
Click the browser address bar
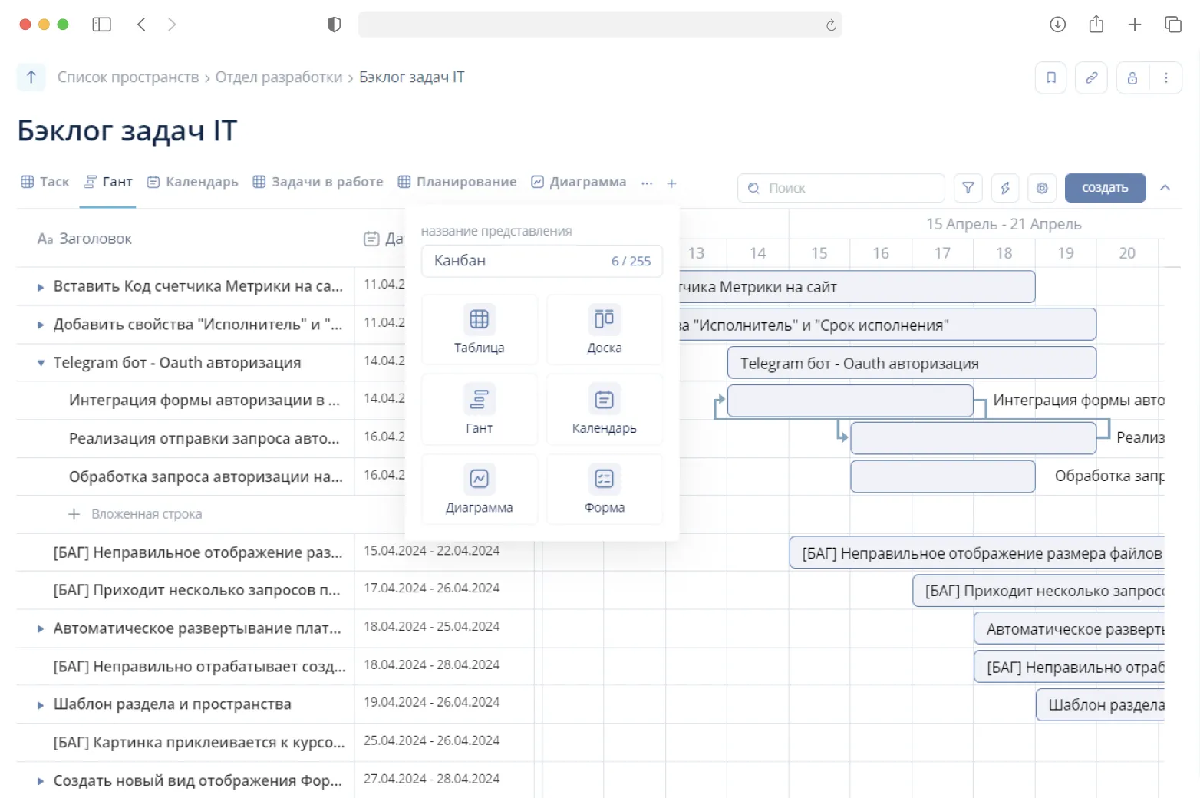point(600,25)
